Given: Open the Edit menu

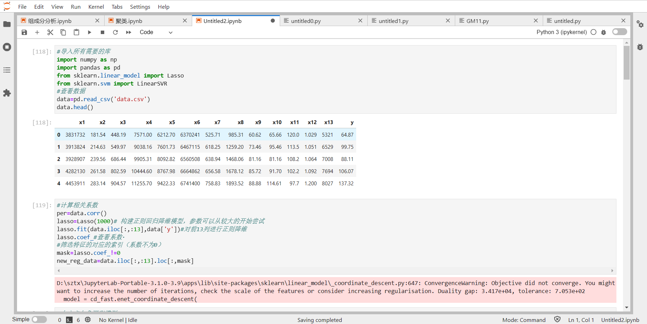Looking at the screenshot, I should (39, 7).
